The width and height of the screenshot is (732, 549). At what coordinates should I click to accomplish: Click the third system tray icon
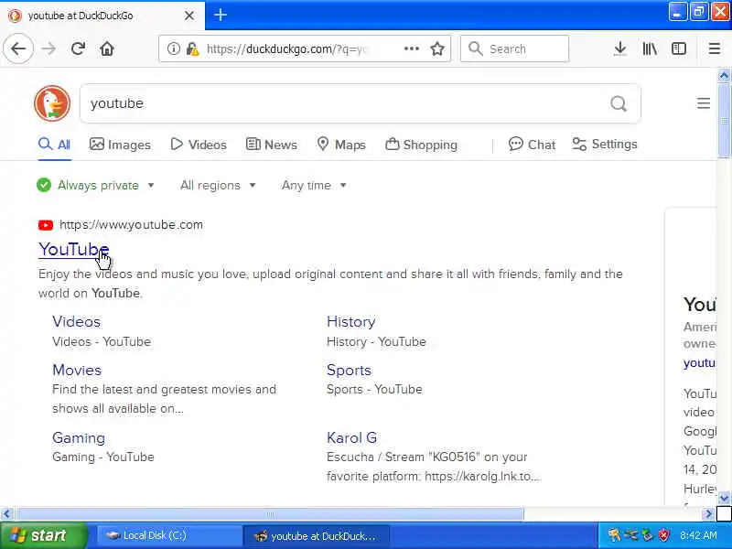[648, 535]
